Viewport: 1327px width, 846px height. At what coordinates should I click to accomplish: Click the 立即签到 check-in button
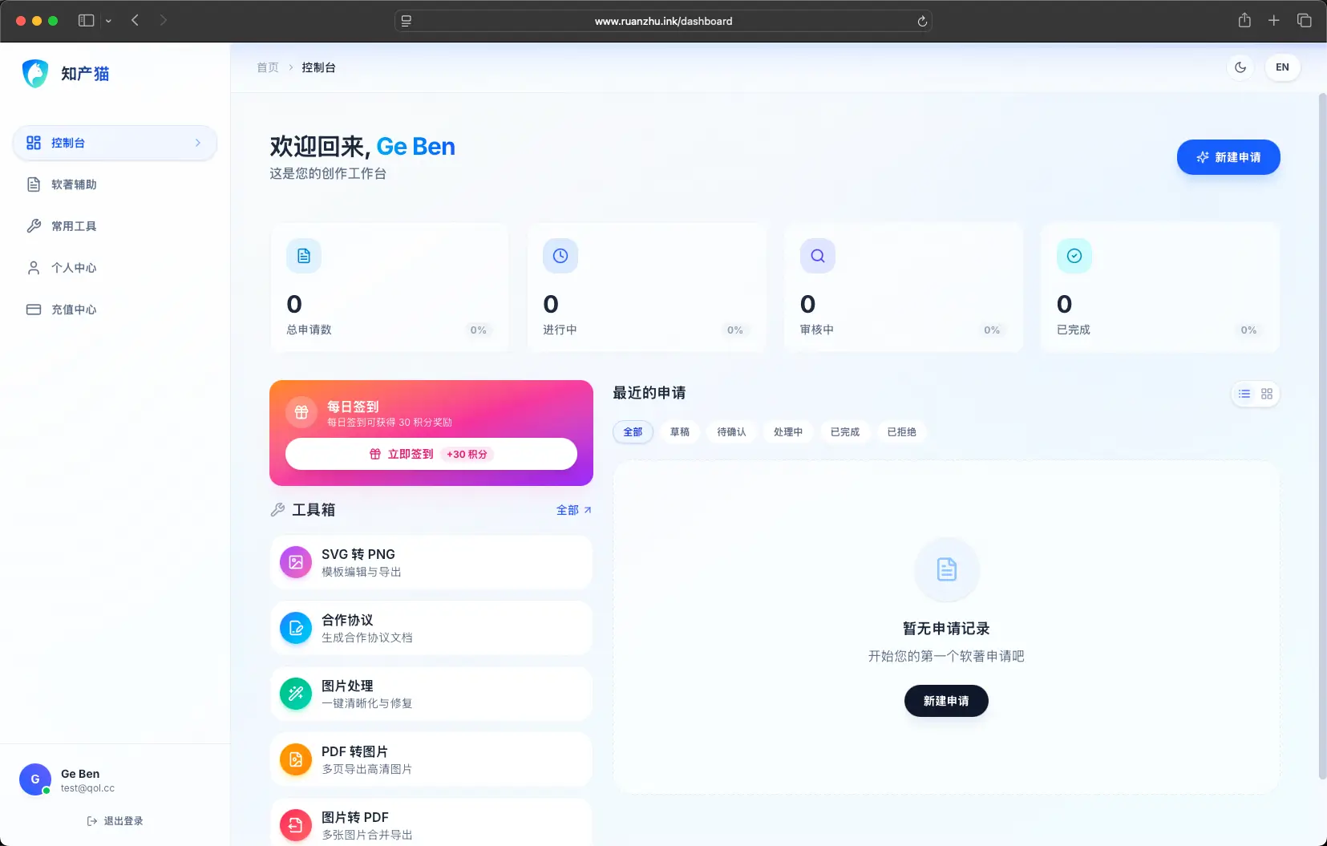click(431, 454)
